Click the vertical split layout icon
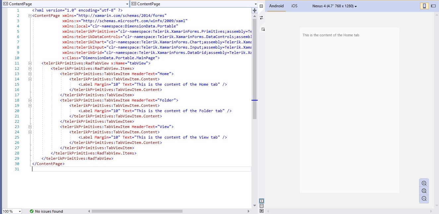 (x=261, y=201)
